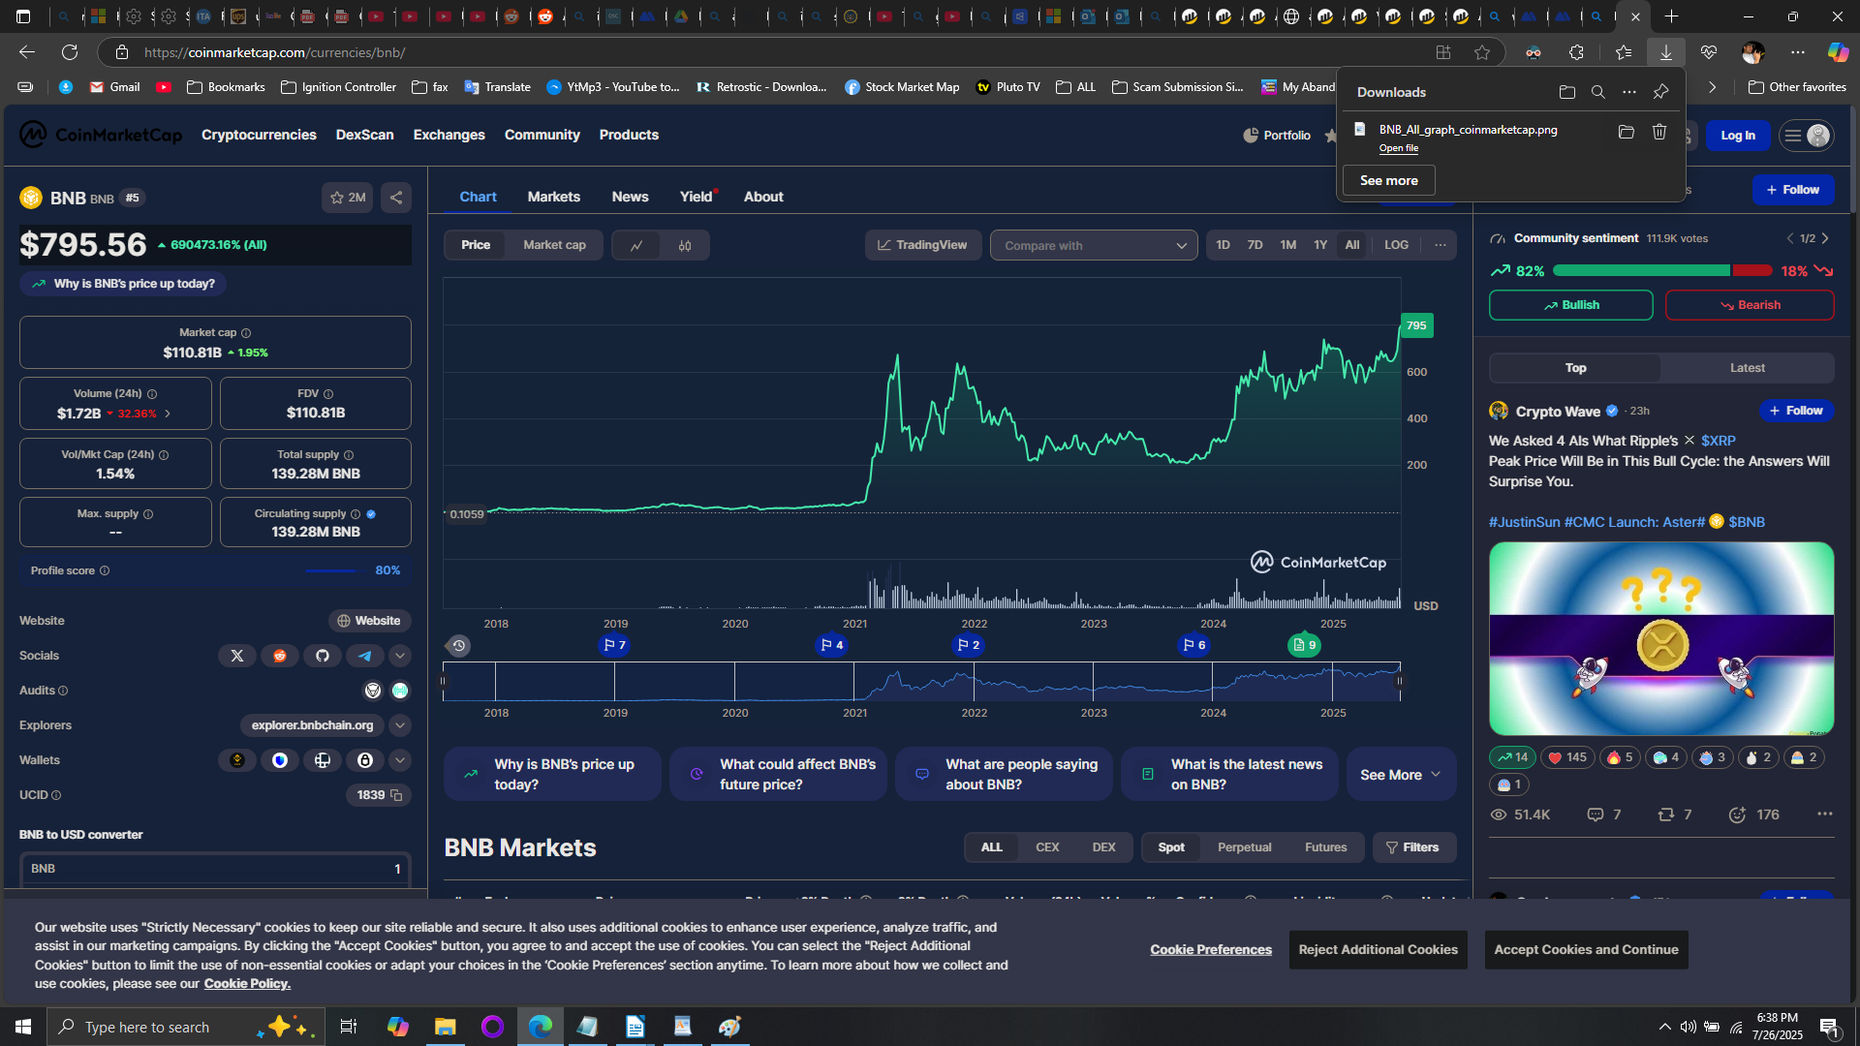
Task: Select the Market cap chart toggle
Action: [x=554, y=245]
